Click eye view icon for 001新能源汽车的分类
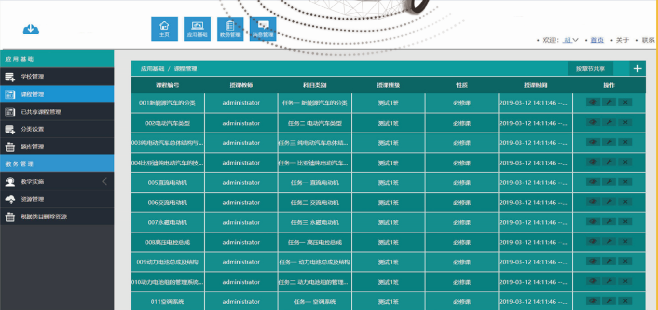This screenshot has width=658, height=310. (593, 103)
